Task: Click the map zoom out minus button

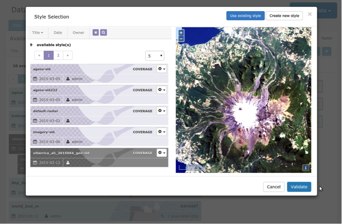Action: pos(181,39)
